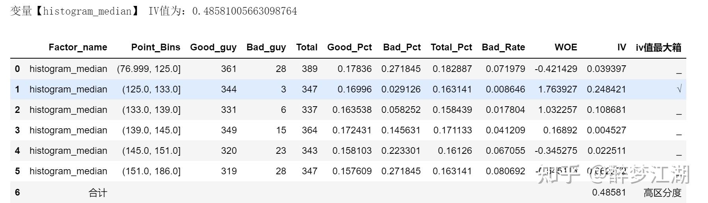Click the Total_Pct column header
The height and width of the screenshot is (203, 708).
click(x=451, y=48)
